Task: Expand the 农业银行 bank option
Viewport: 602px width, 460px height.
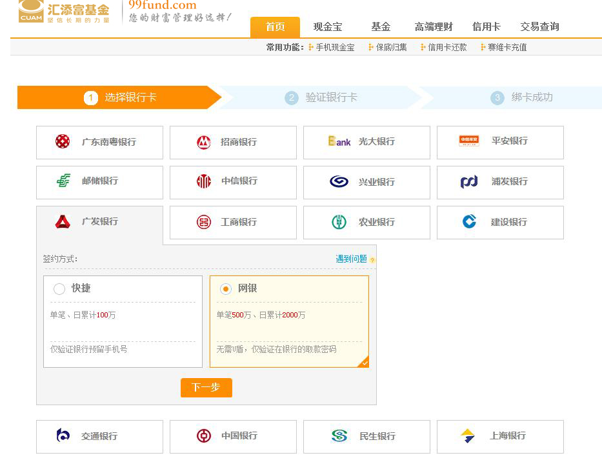Action: point(366,223)
